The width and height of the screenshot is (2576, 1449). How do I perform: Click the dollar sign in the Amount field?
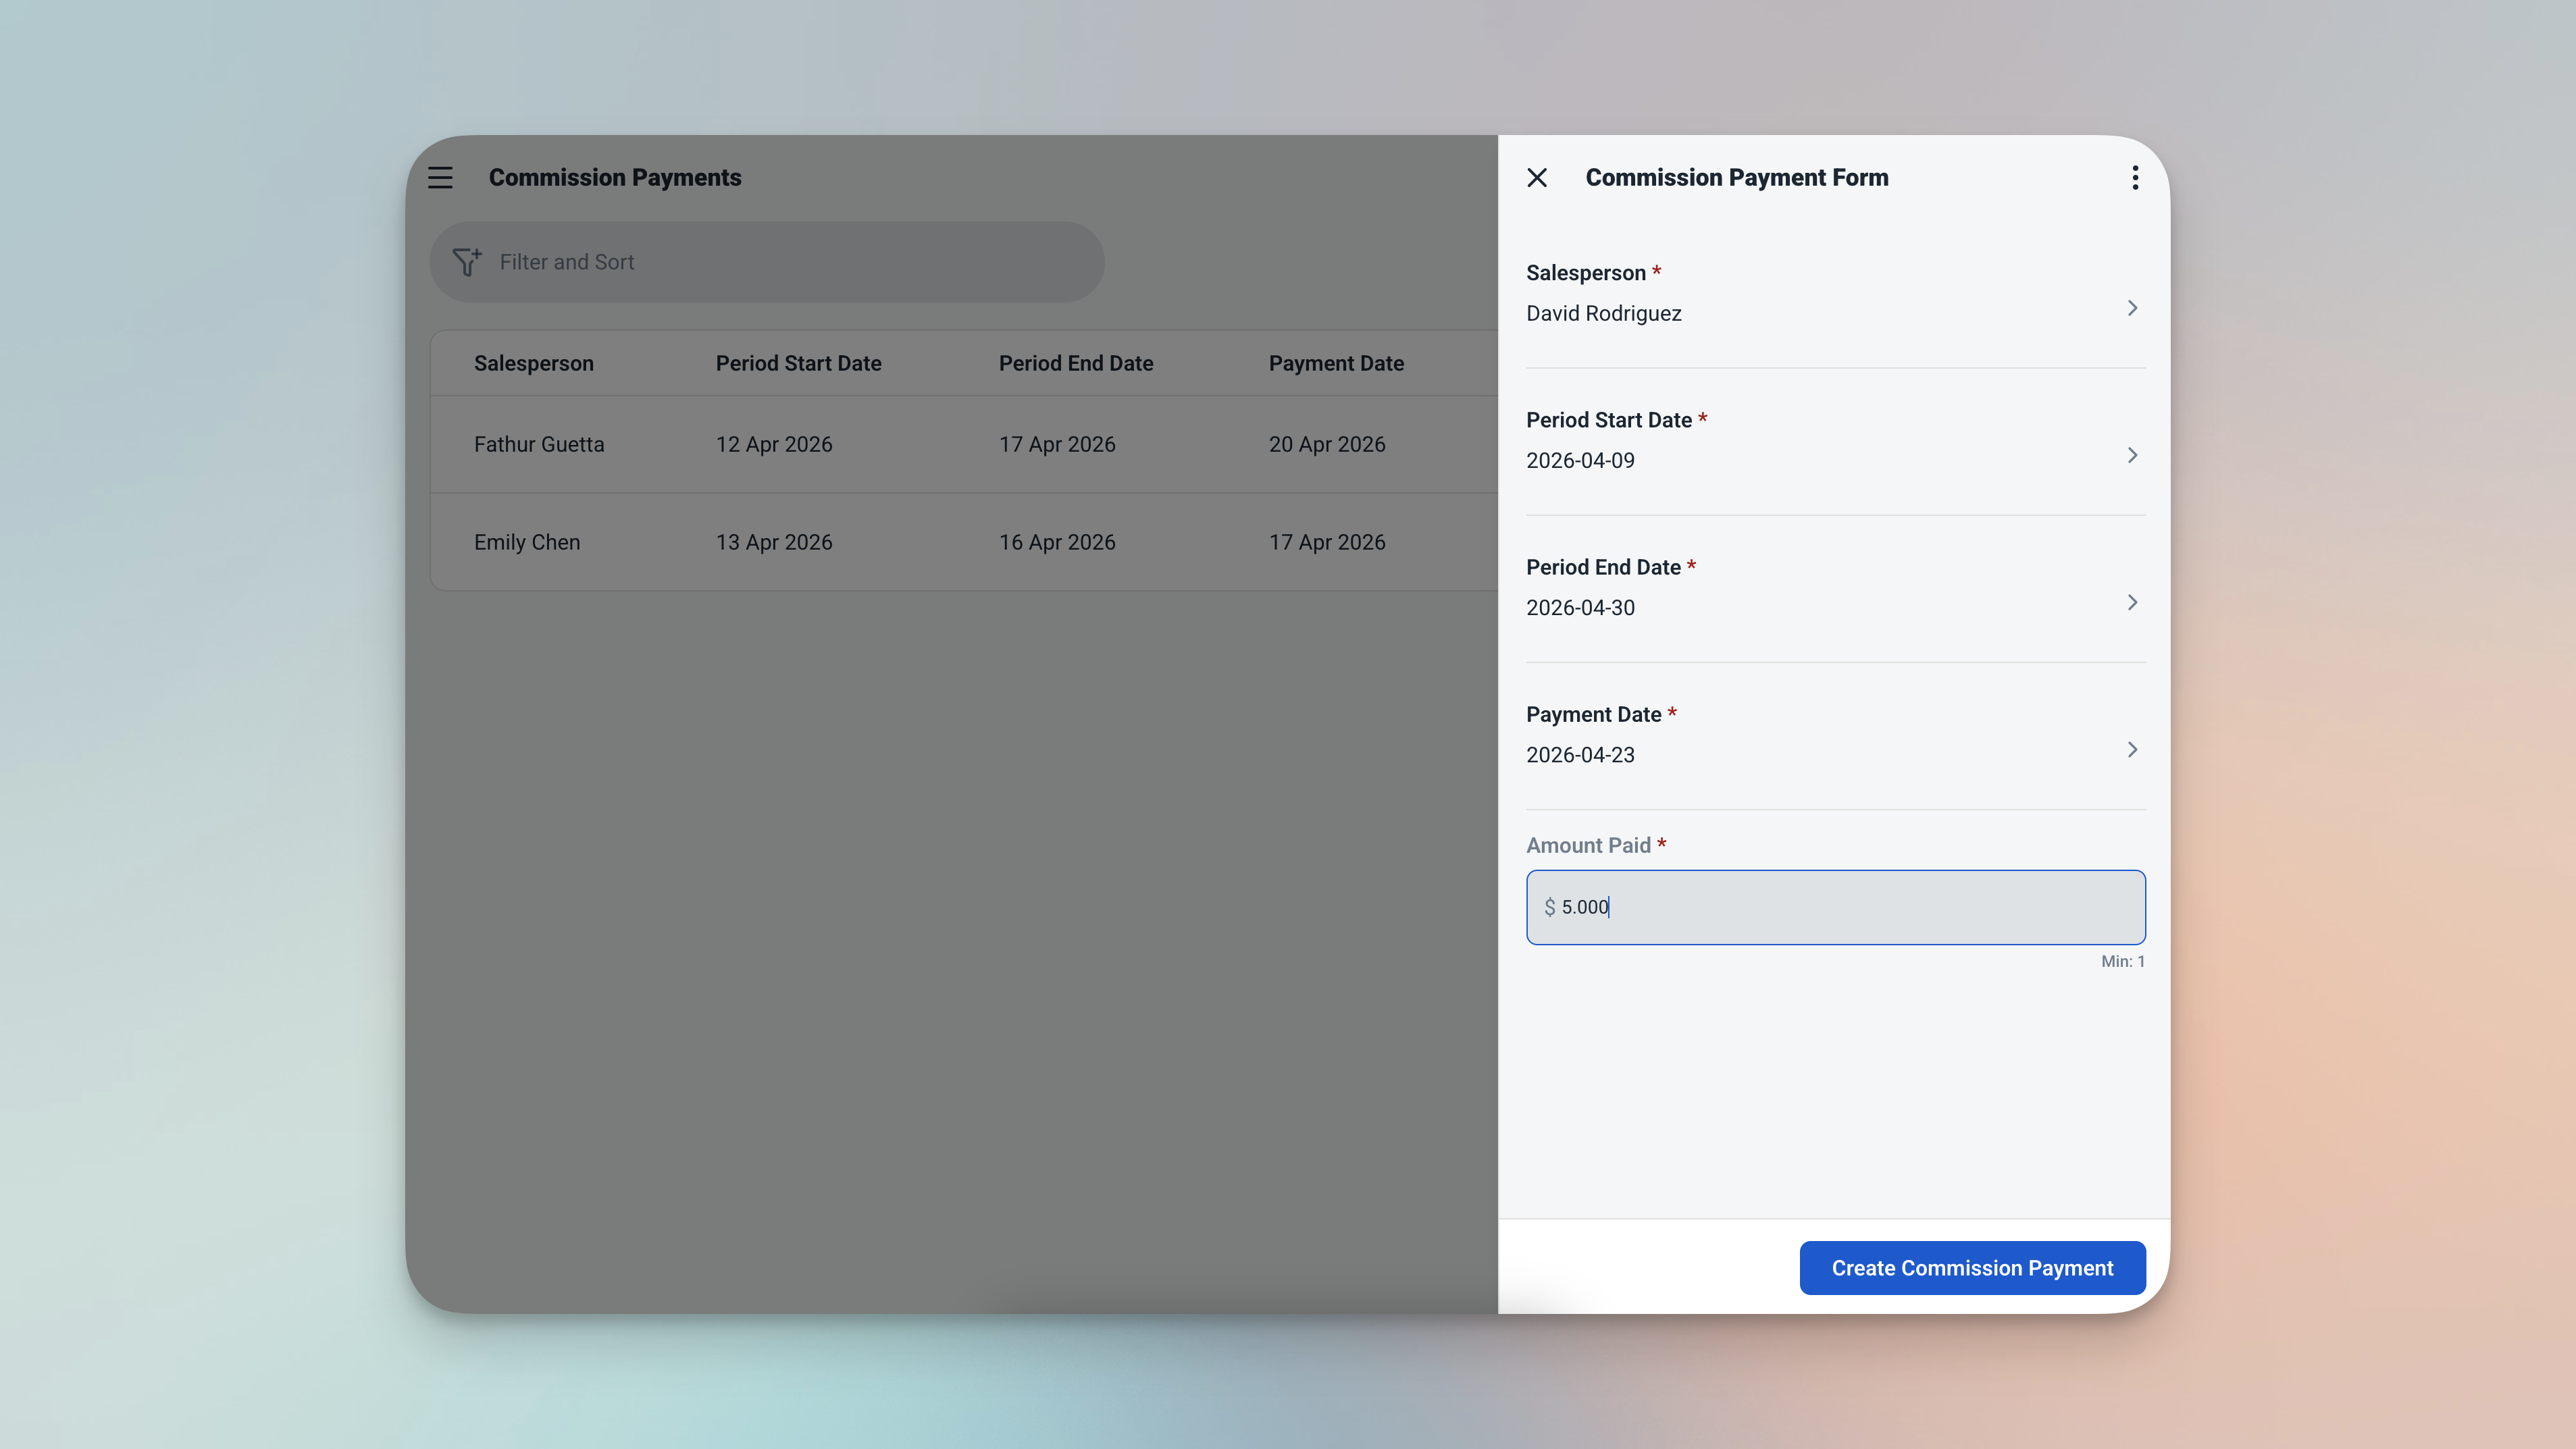1549,907
